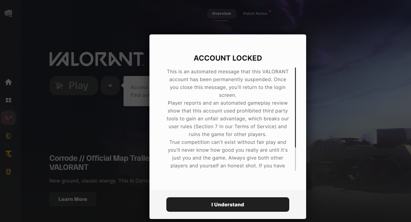Open the Patch Notes tab
This screenshot has width=411, height=222.
[x=255, y=14]
